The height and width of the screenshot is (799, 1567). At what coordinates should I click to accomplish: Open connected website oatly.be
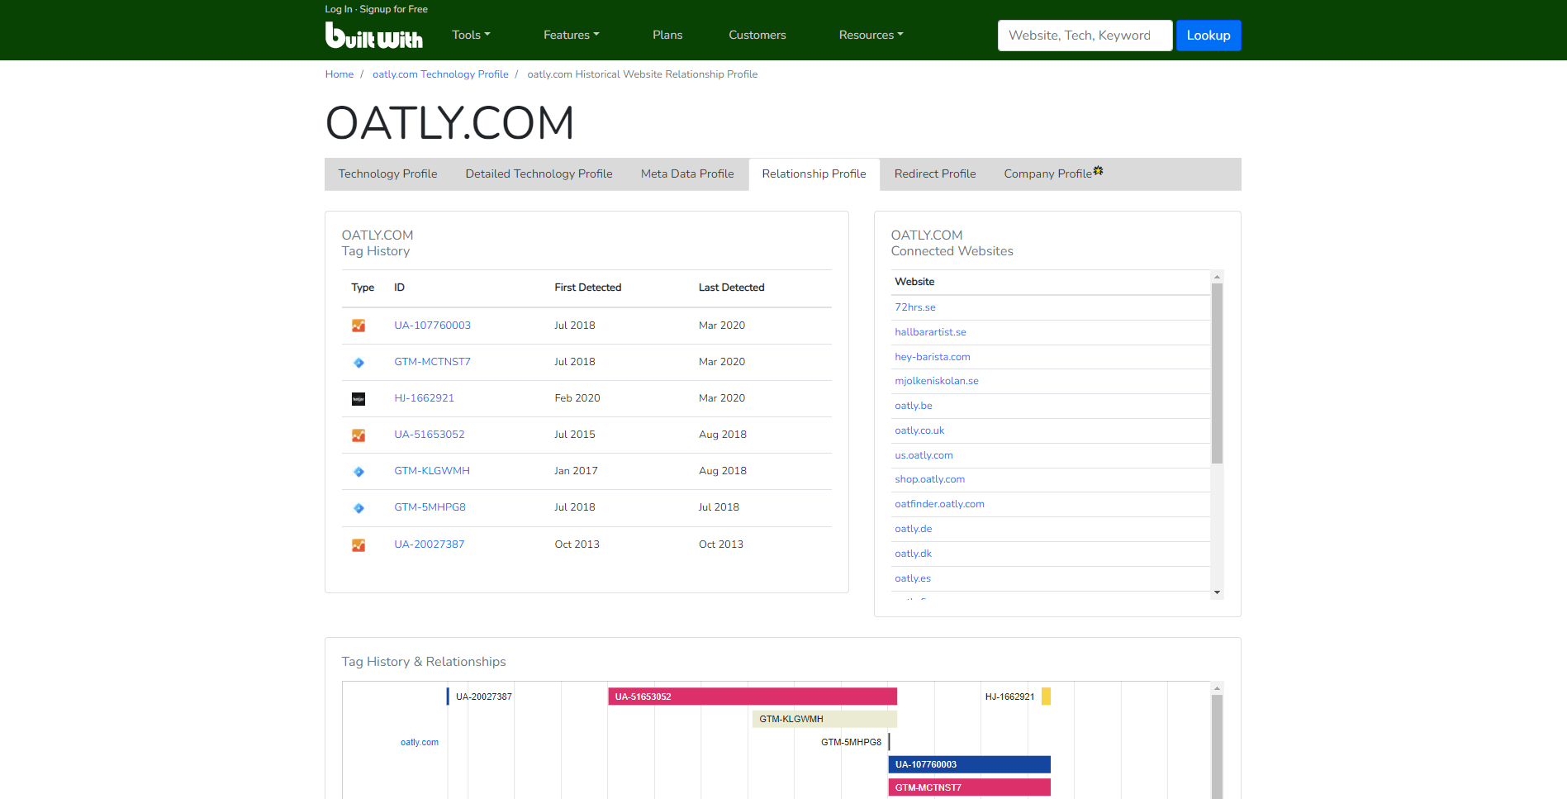pos(913,406)
